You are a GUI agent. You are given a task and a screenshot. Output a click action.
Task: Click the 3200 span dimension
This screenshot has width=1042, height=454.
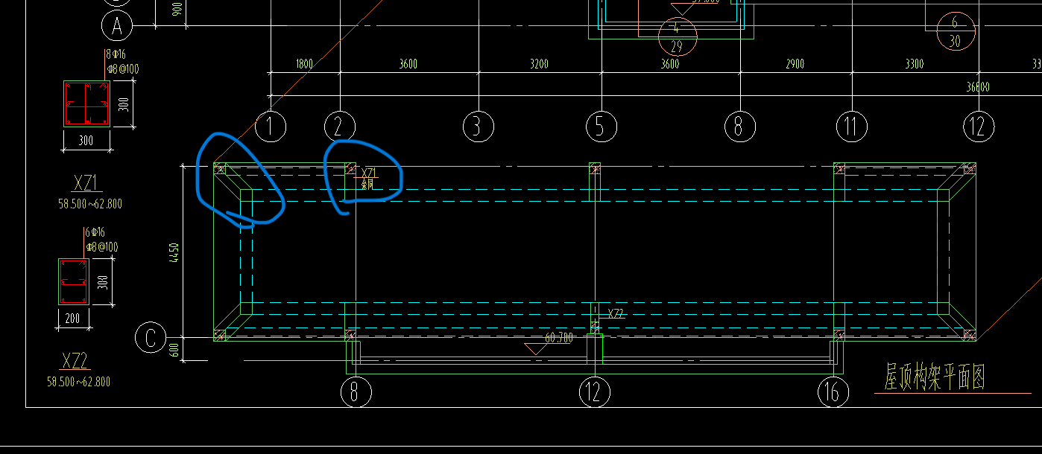click(539, 64)
